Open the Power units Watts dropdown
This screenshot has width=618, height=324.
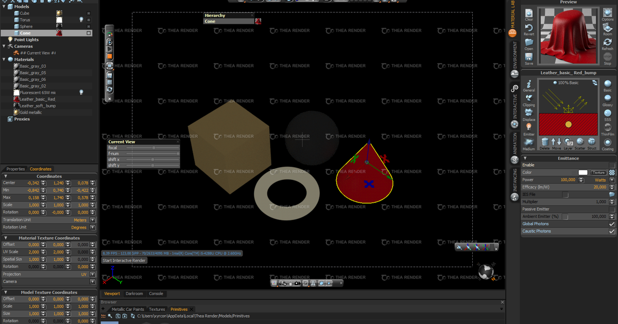click(612, 180)
